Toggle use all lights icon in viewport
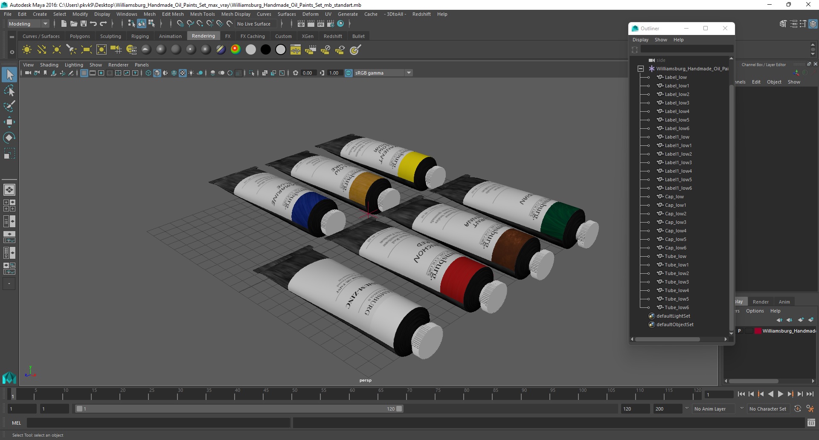Image resolution: width=819 pixels, height=440 pixels. pyautogui.click(x=191, y=73)
